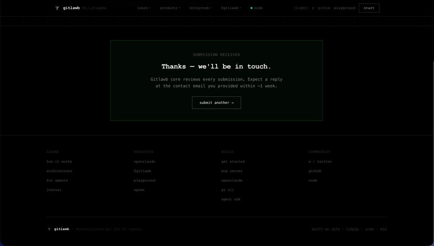Open the github link in header
434x246 pixels.
(x=324, y=8)
